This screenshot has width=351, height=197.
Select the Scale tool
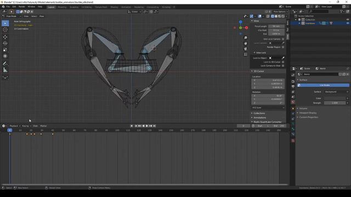(5, 50)
